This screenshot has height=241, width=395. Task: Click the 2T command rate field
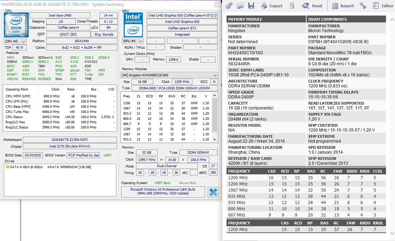(x=213, y=166)
